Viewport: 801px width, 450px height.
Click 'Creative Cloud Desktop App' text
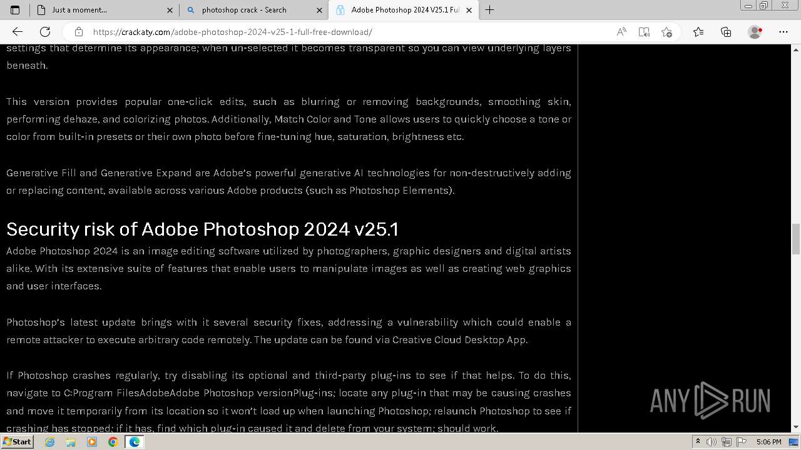460,340
